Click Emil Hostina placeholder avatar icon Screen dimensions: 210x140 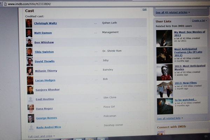point(31,99)
